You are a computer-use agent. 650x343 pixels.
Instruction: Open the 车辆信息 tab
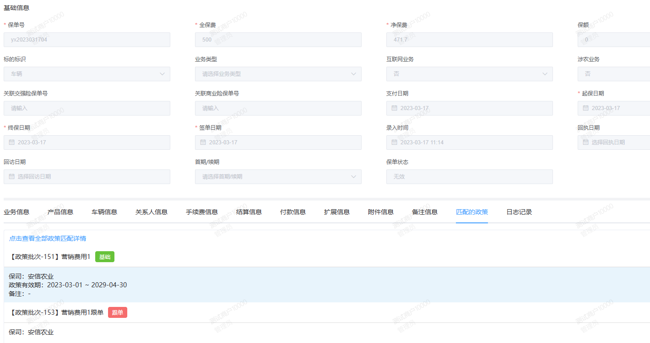pos(104,212)
